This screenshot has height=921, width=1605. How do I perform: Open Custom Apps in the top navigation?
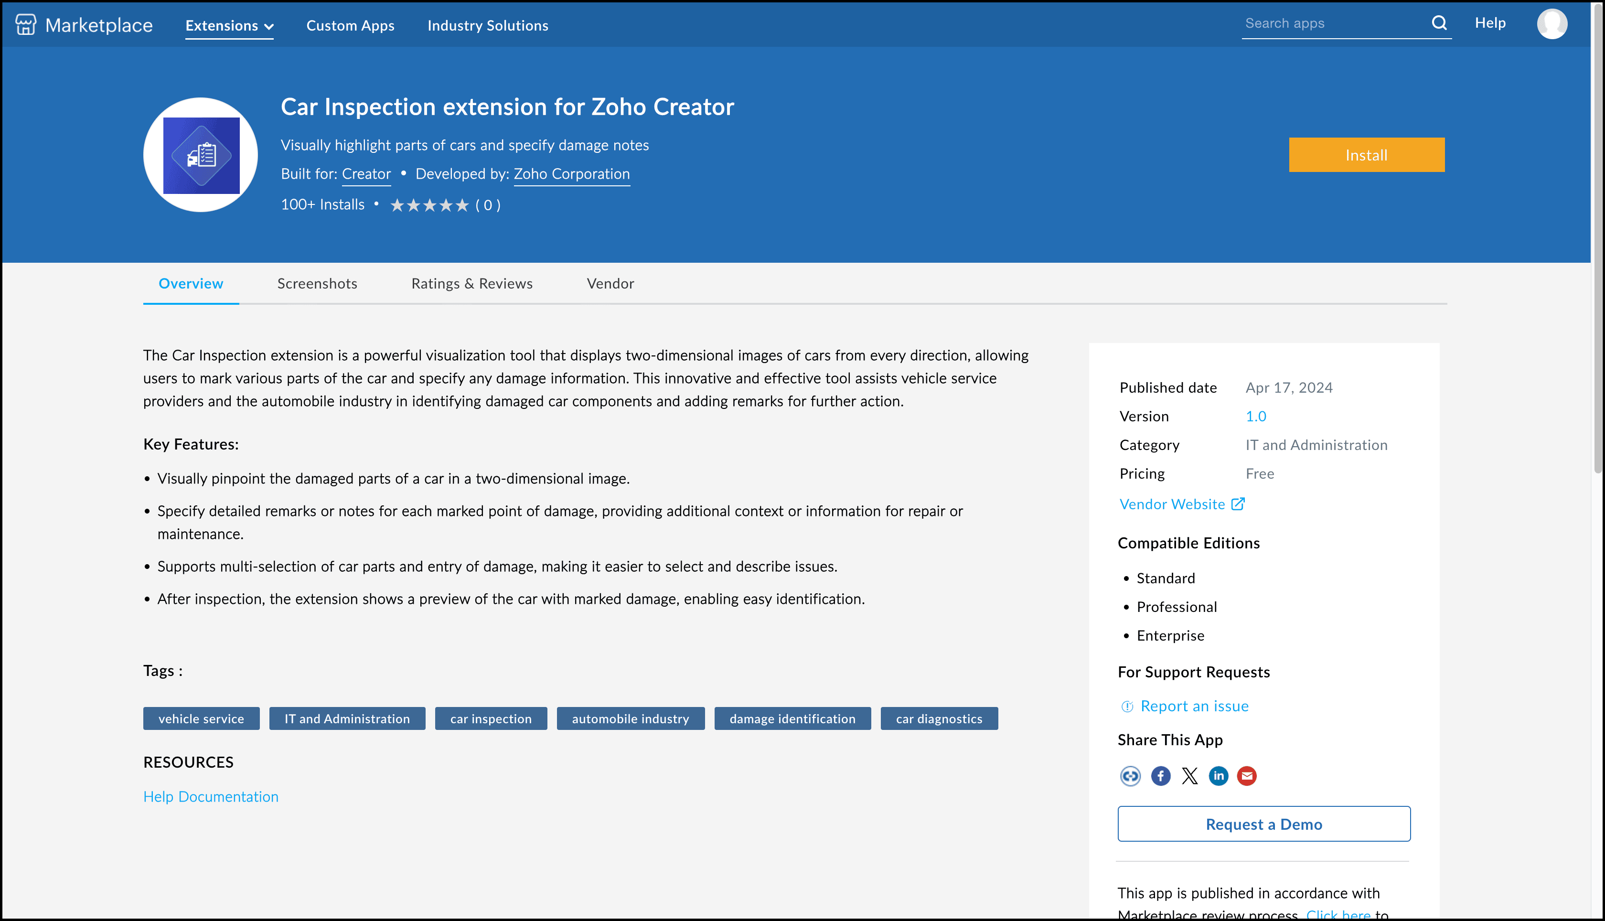(350, 26)
